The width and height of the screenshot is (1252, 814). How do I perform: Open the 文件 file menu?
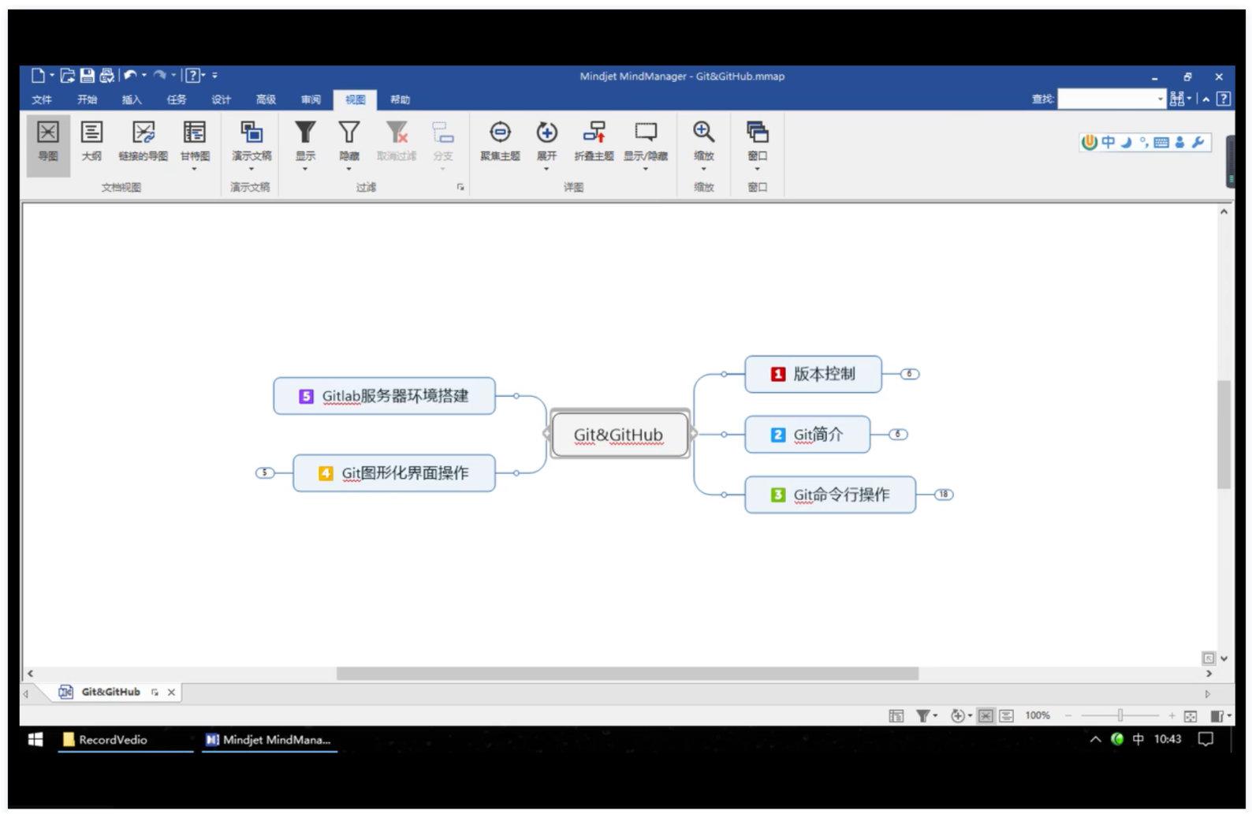[42, 99]
